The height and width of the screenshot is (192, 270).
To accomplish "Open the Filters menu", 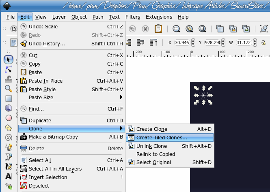I will point(133,17).
